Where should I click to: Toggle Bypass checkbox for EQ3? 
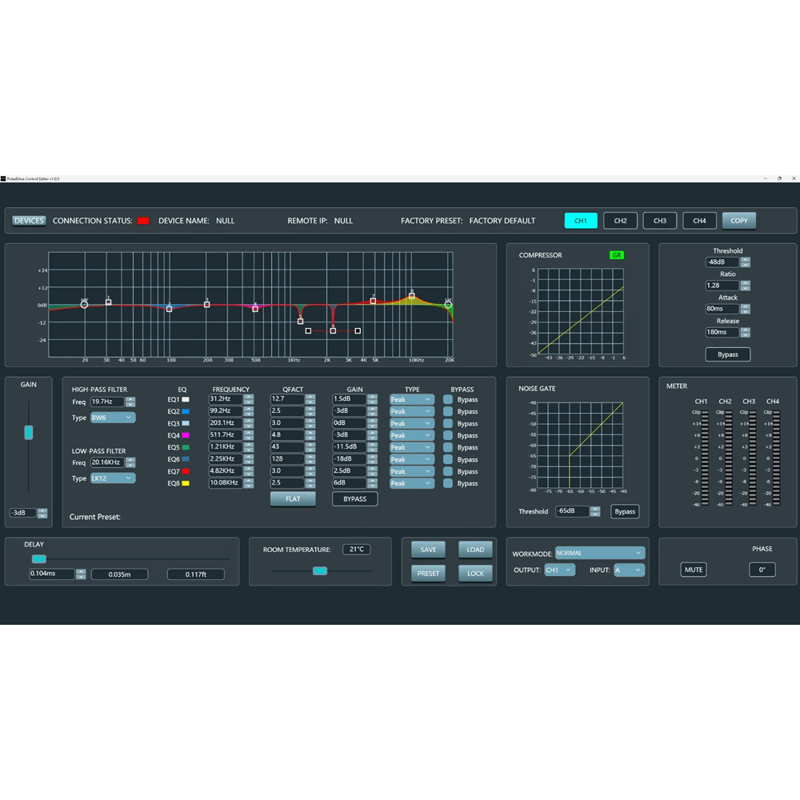pyautogui.click(x=448, y=423)
